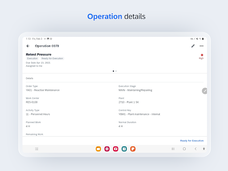The image size is (228, 171).
Task: Open the app drawer grid icon
Action: pyautogui.click(x=37, y=149)
